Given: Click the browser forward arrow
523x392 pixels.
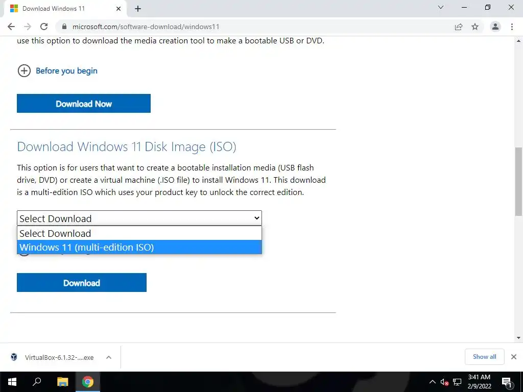Looking at the screenshot, I should point(28,27).
